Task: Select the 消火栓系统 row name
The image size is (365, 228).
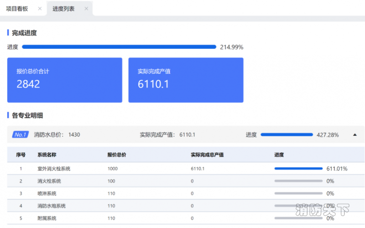Action: pos(49,181)
